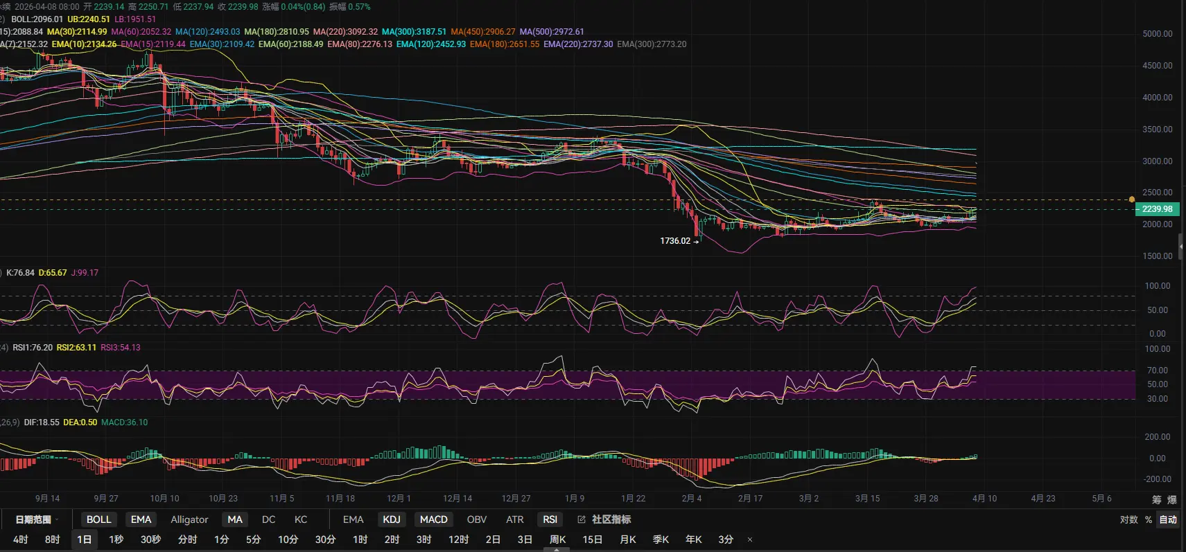Enable the Alligator indicator

tap(189, 519)
